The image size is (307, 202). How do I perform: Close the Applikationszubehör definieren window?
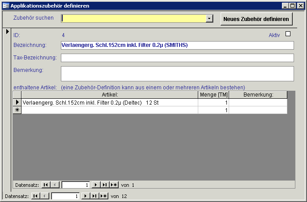click(301, 6)
